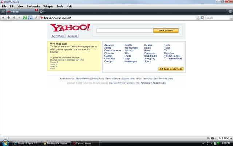This screenshot has height=146, width=233.
Task: Click the Yahoo search text field
Action: [125, 31]
